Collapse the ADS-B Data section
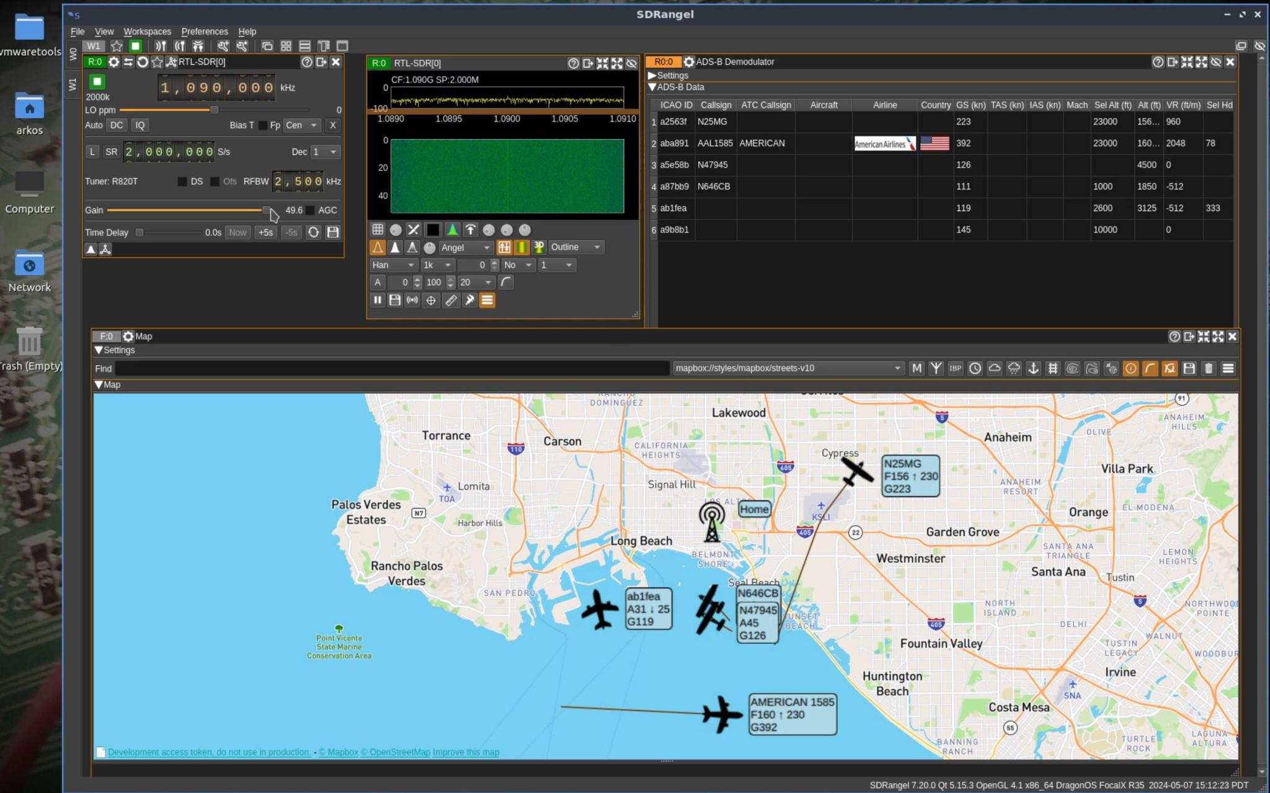 [x=652, y=87]
